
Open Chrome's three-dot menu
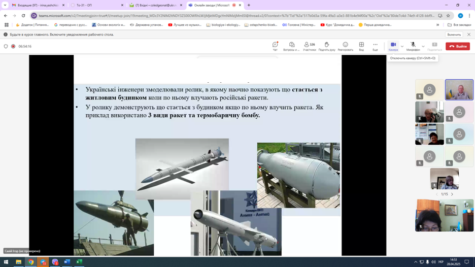[x=469, y=15]
